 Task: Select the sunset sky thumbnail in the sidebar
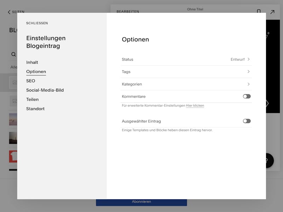coord(13,119)
